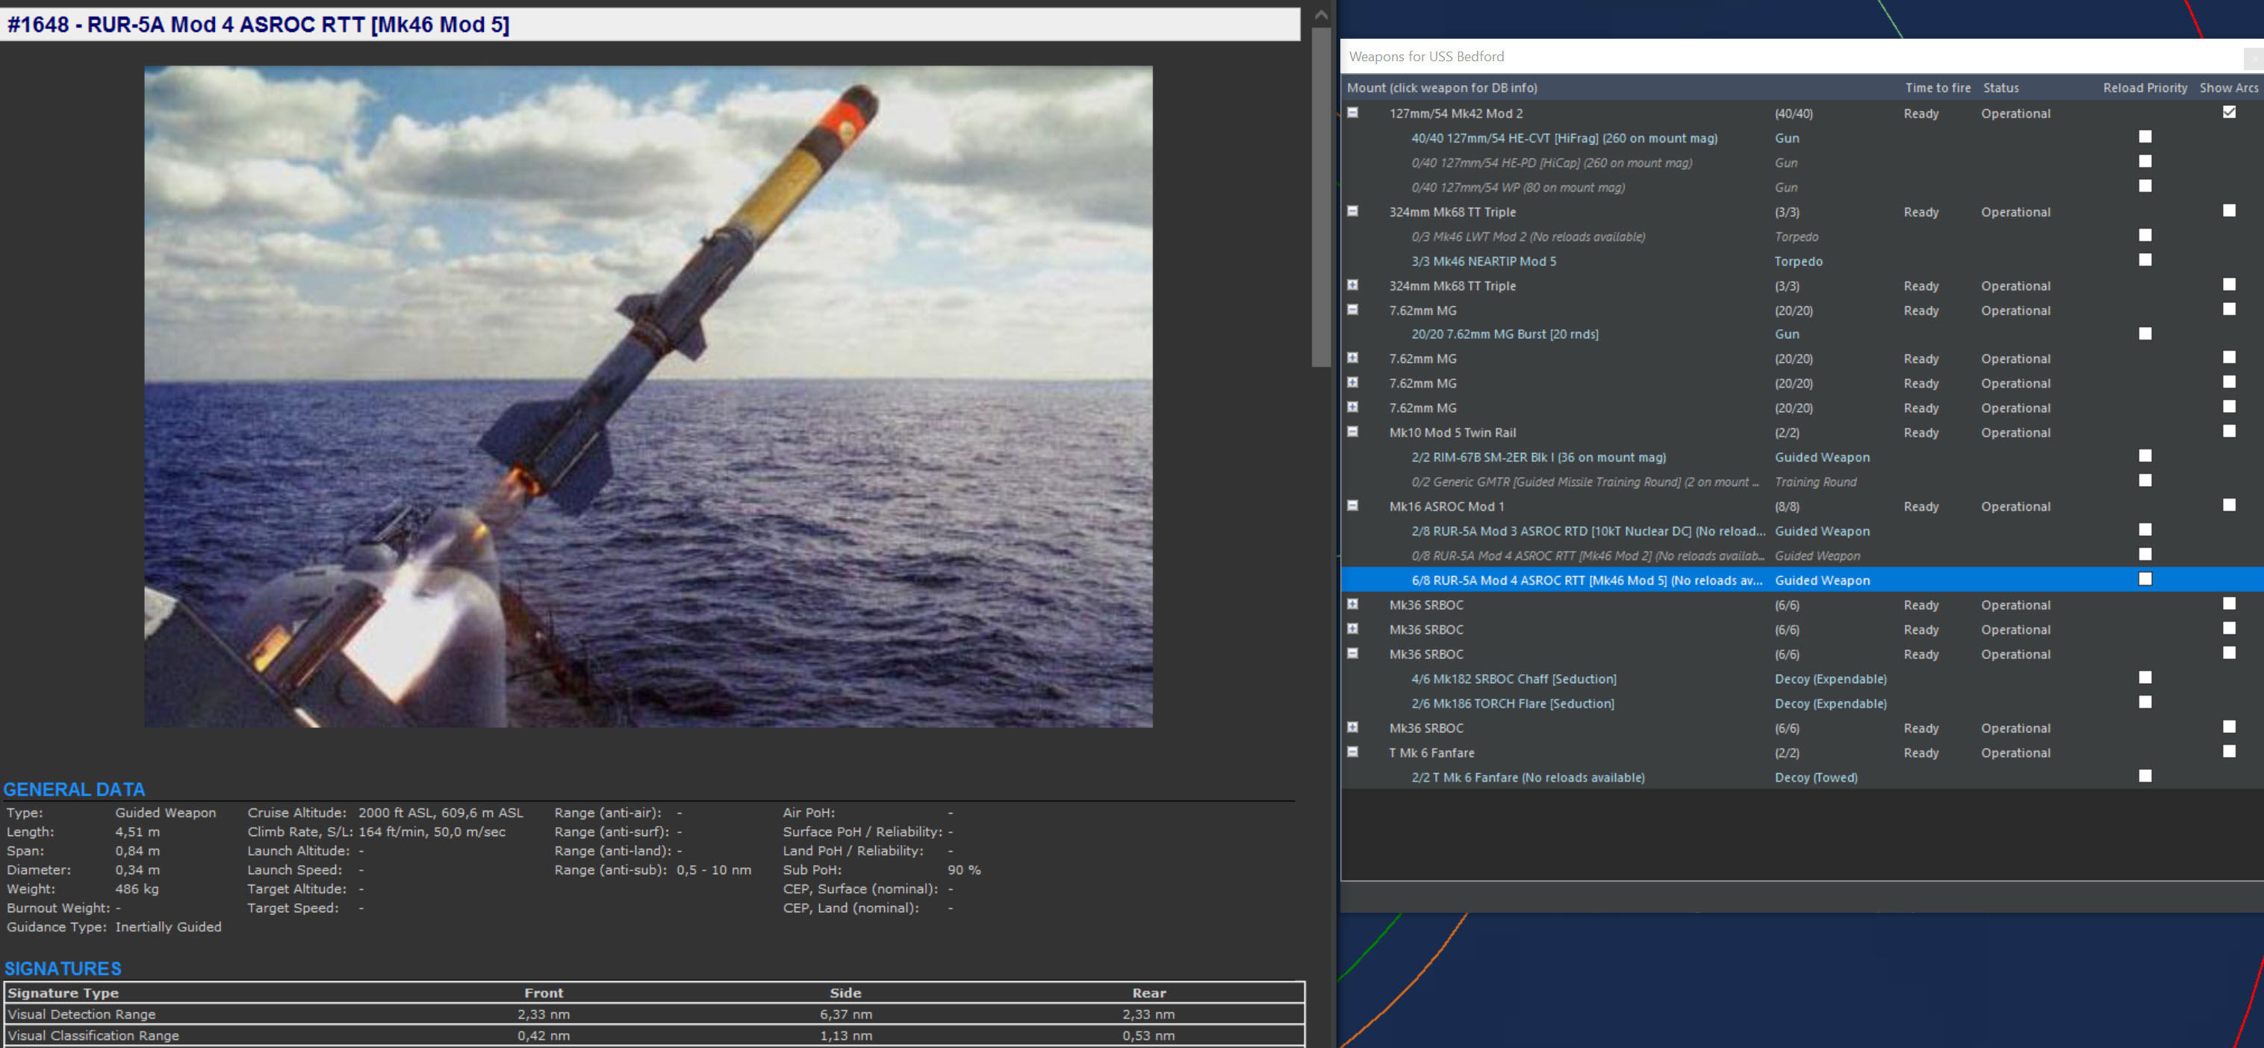The width and height of the screenshot is (2264, 1048).
Task: Collapse the Mk16 ASROC Mod 1 mount
Action: coord(1352,505)
